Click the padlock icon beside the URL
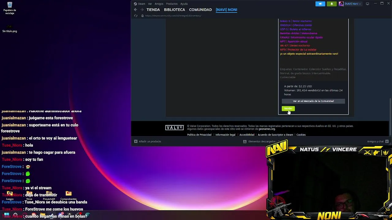The width and height of the screenshot is (392, 220). pyautogui.click(x=142, y=16)
